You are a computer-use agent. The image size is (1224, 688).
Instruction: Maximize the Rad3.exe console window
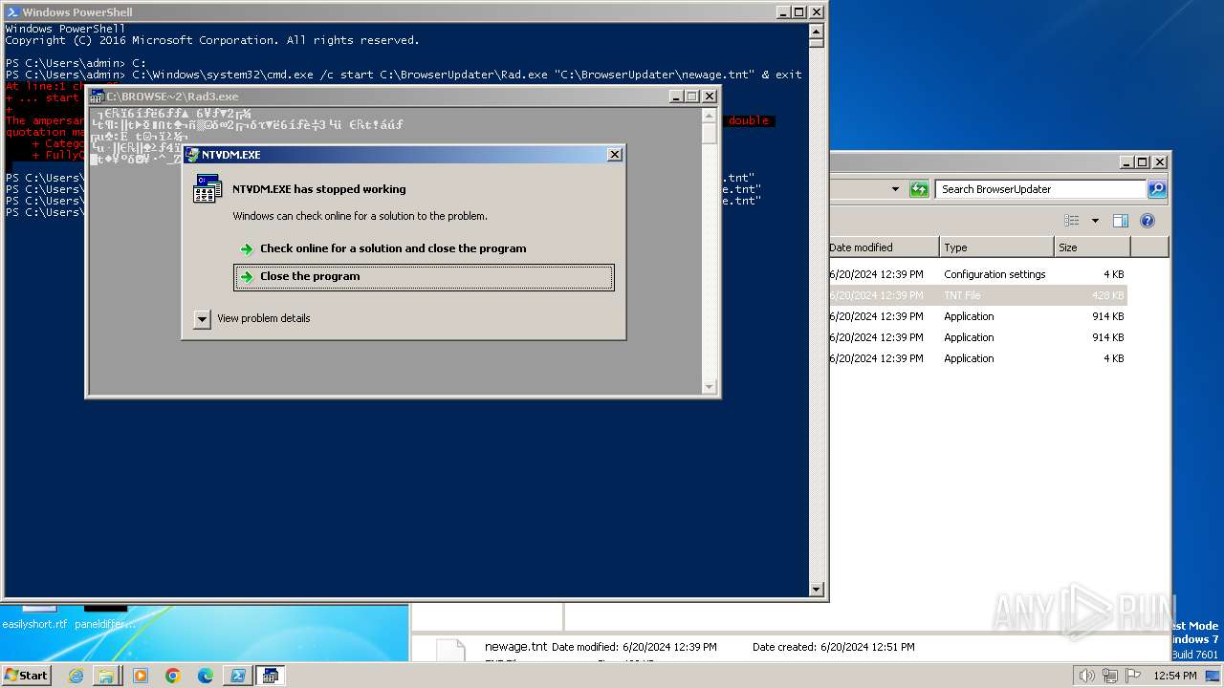coord(692,97)
